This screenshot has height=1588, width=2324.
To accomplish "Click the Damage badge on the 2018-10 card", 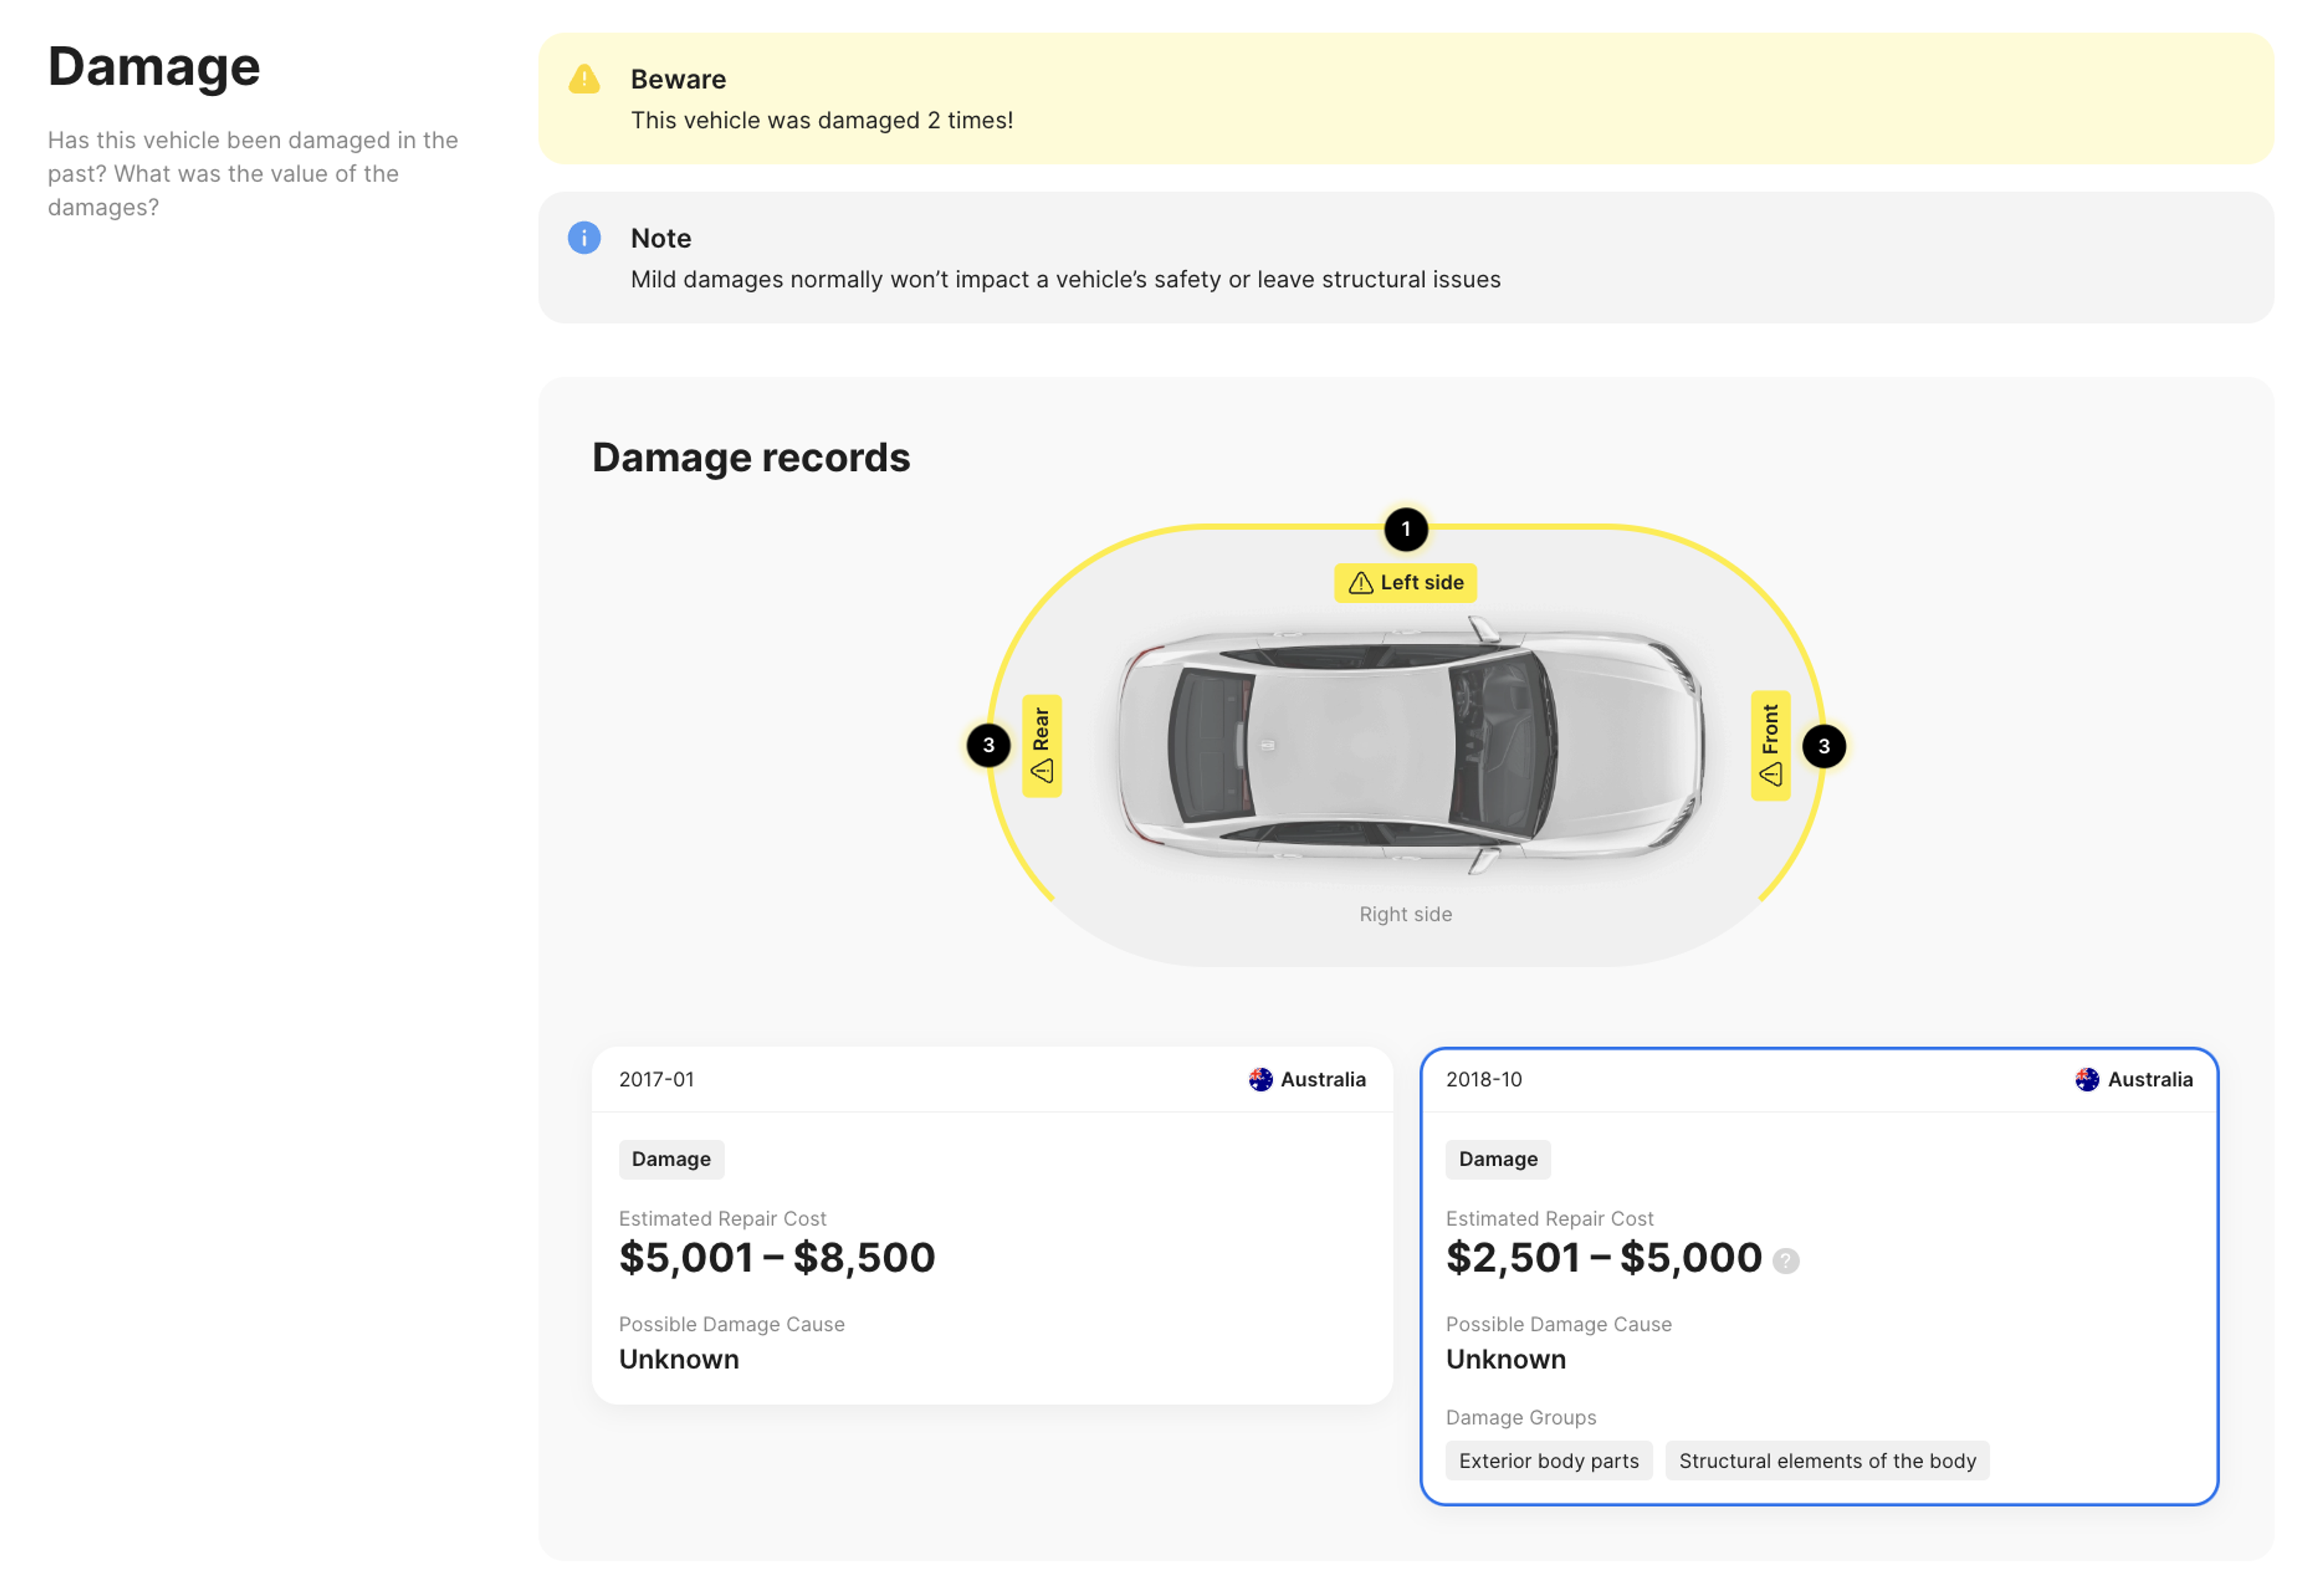I will [x=1497, y=1159].
